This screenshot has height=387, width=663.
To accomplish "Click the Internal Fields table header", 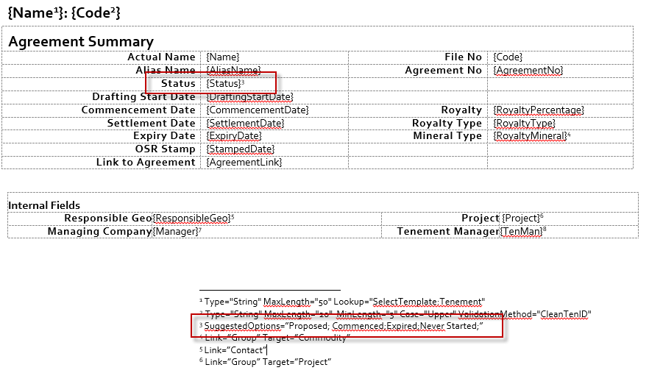I will (44, 205).
